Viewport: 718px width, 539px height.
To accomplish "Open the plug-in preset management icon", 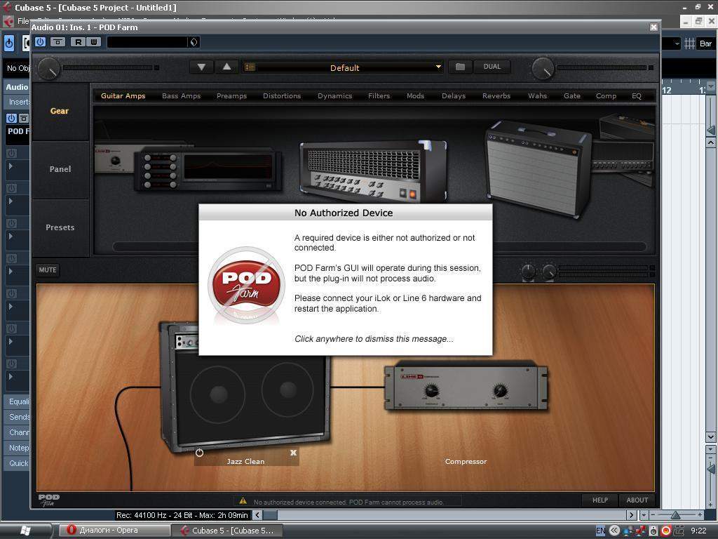I will 194,42.
